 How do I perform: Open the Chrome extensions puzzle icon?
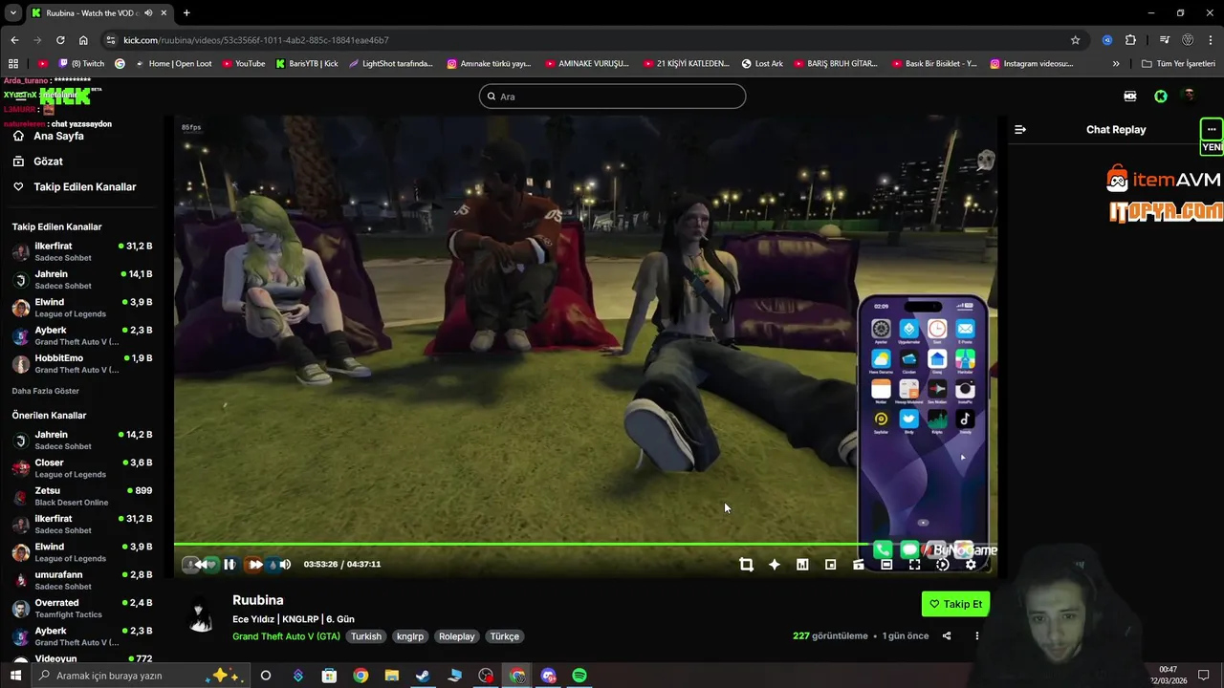1130,40
